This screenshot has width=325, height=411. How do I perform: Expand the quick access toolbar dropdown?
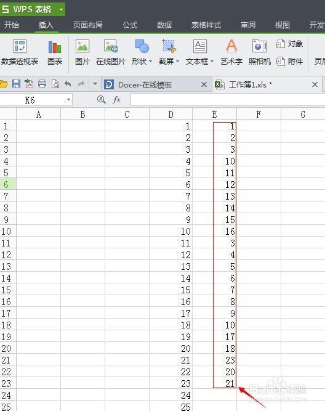(95, 84)
